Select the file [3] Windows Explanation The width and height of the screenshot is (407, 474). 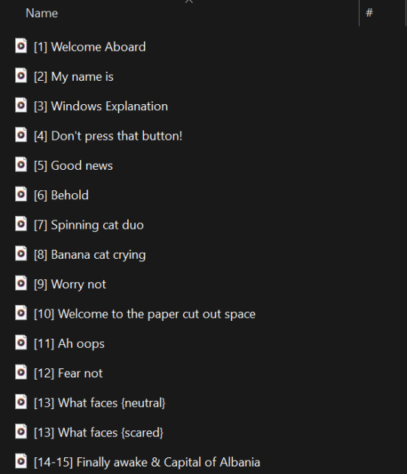[101, 106]
